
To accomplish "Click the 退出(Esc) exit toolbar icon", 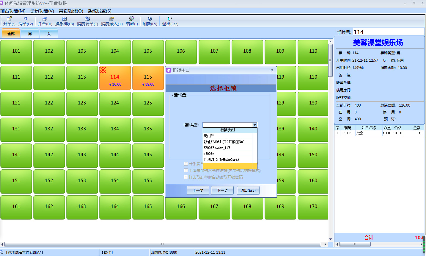I will (x=170, y=19).
